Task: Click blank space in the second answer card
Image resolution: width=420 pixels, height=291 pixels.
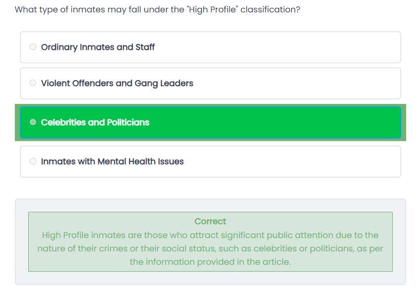Action: click(x=297, y=83)
